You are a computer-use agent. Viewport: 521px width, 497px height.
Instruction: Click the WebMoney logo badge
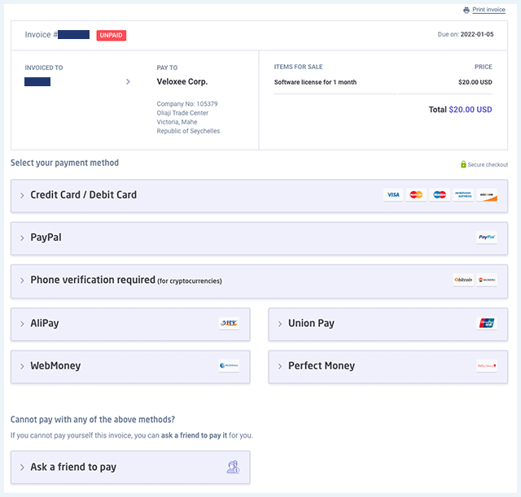229,365
